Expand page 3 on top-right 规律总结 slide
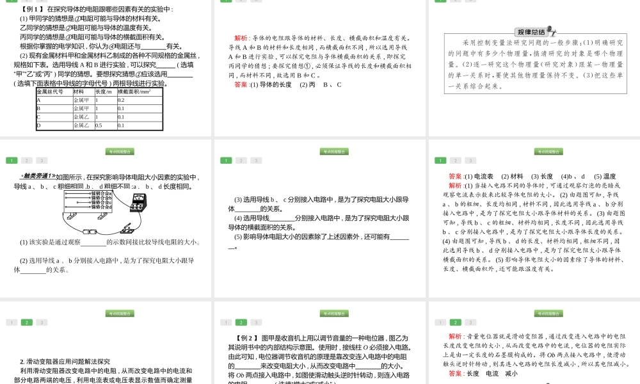 point(472,2)
